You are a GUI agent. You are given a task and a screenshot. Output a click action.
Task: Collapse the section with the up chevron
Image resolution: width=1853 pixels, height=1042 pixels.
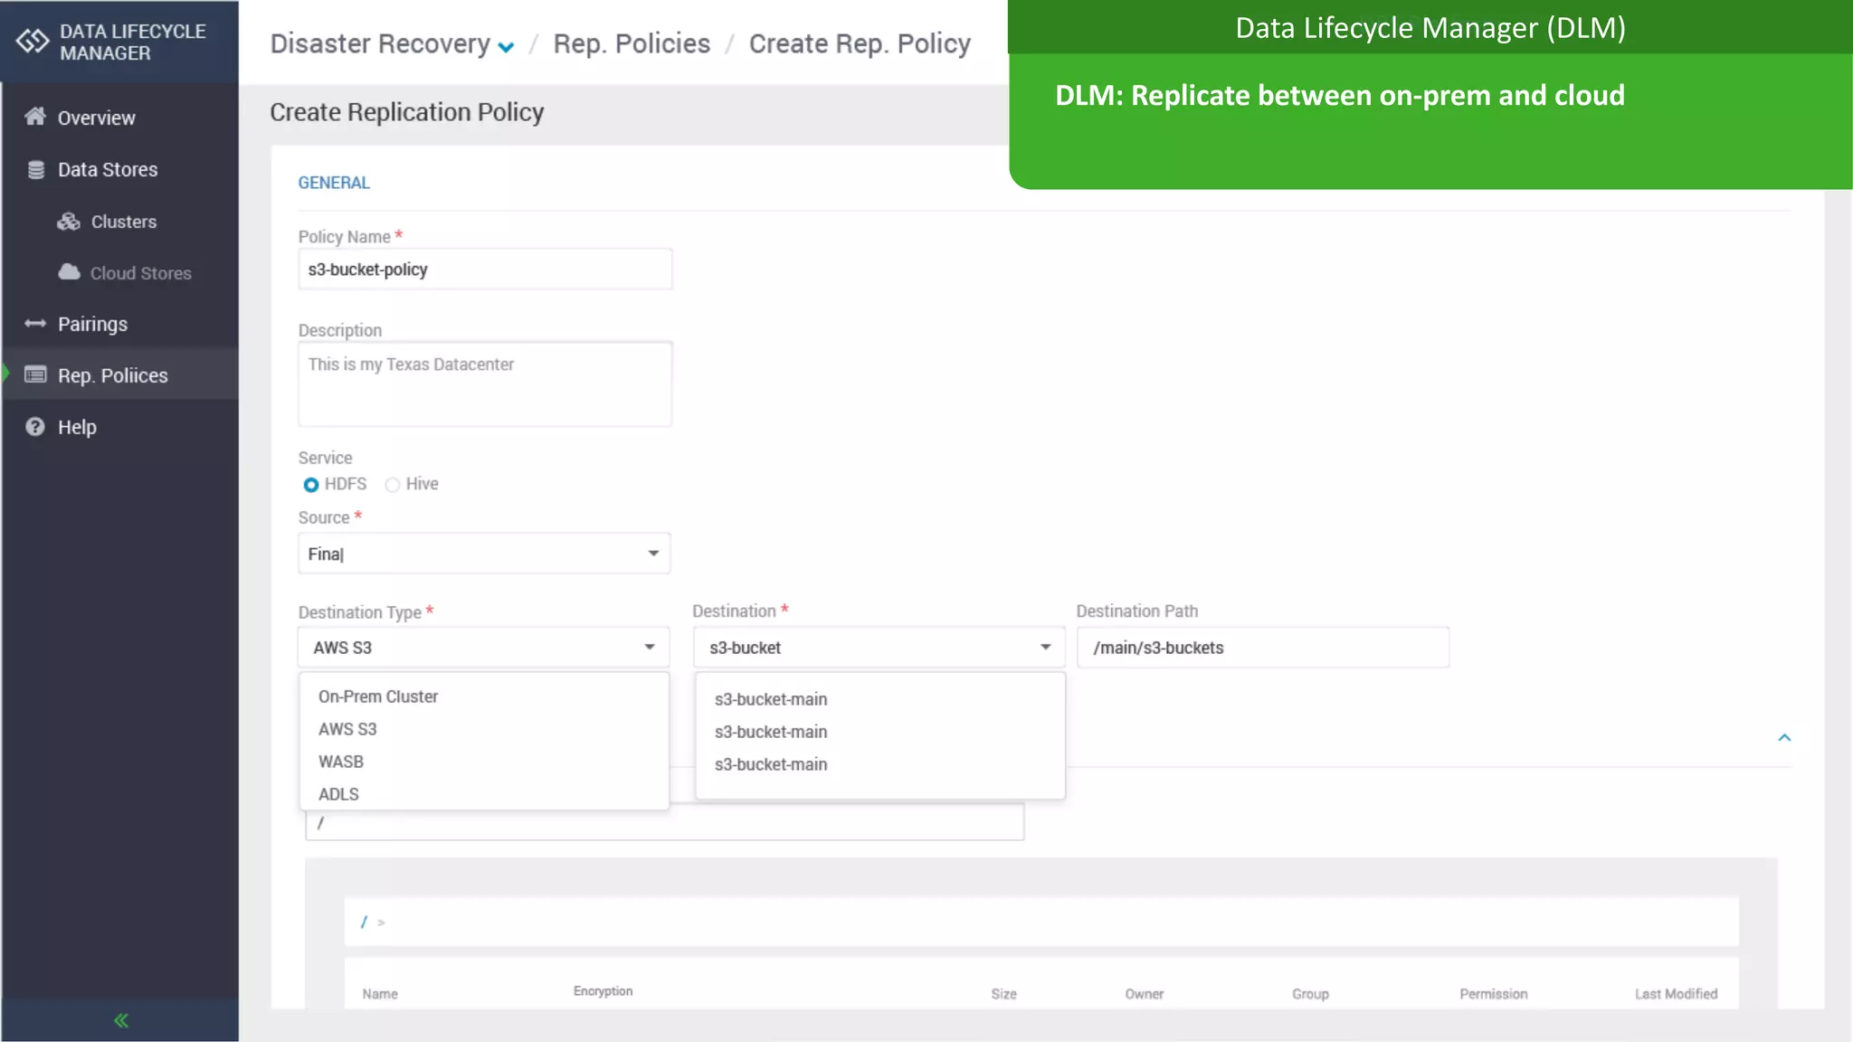[1784, 738]
